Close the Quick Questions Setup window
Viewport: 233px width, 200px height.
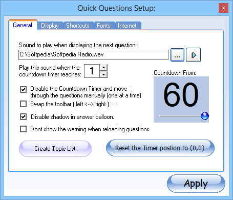pos(223,8)
